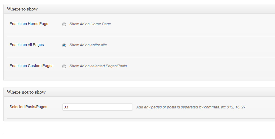Select the Show Ad on Home Page radio button
Screen dimensions: 275x139
(x=64, y=24)
